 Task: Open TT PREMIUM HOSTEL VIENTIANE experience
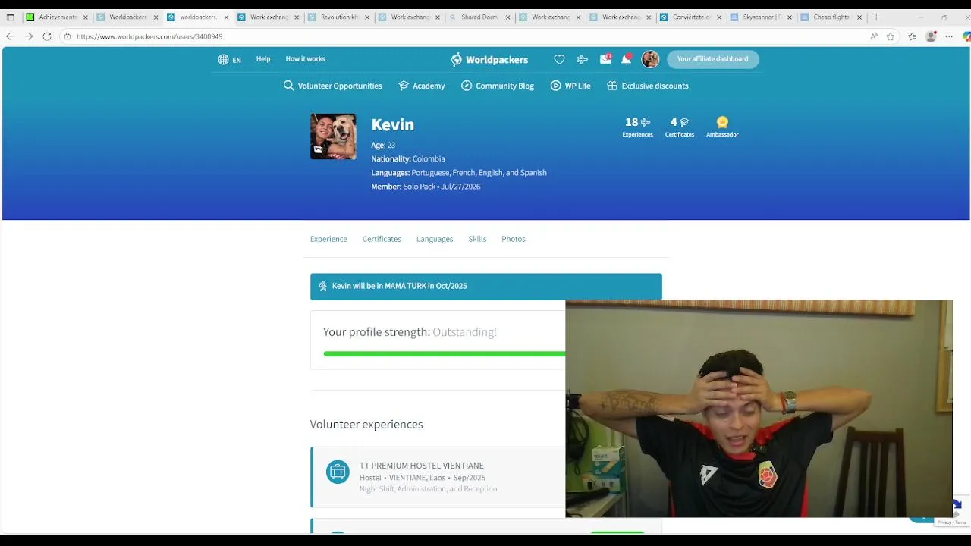(421, 466)
